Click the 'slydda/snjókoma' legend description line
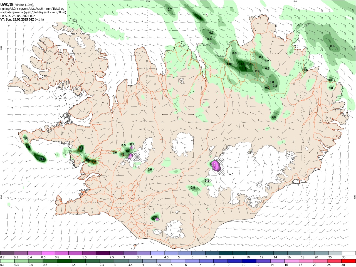Viewport: 356px width, 267px height. coord(33,12)
